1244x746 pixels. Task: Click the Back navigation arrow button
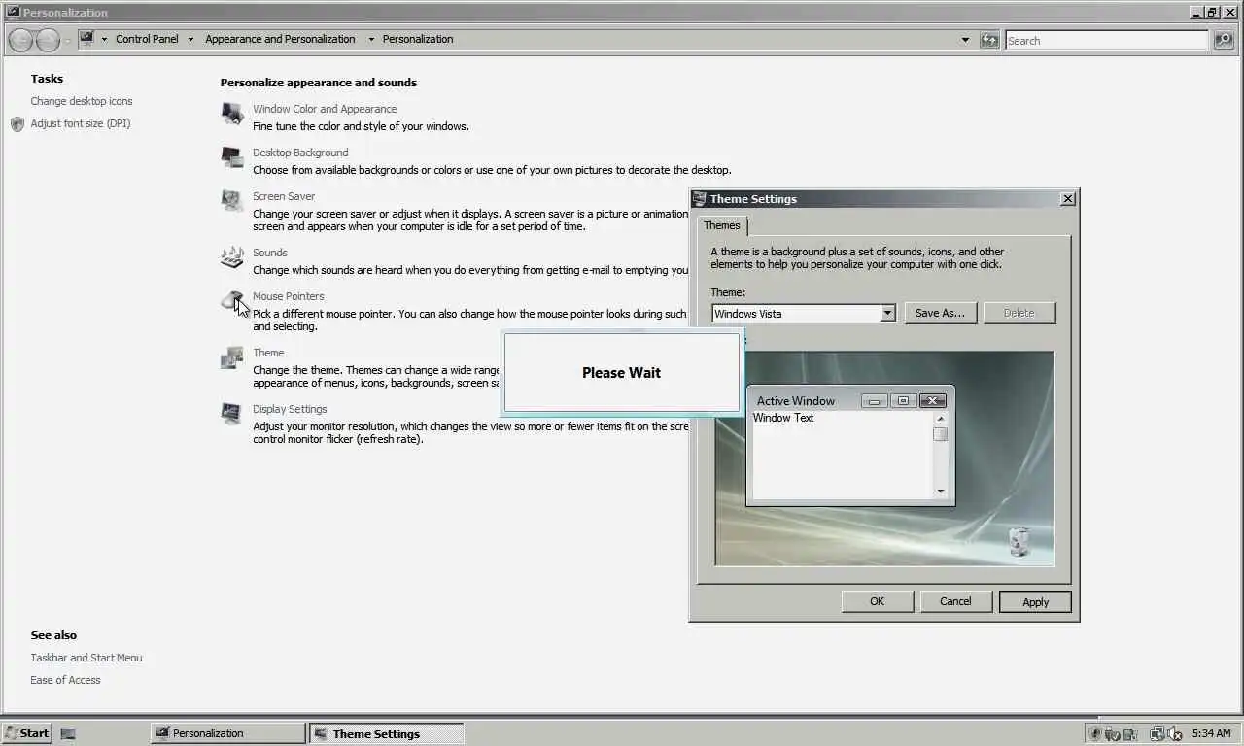click(20, 40)
